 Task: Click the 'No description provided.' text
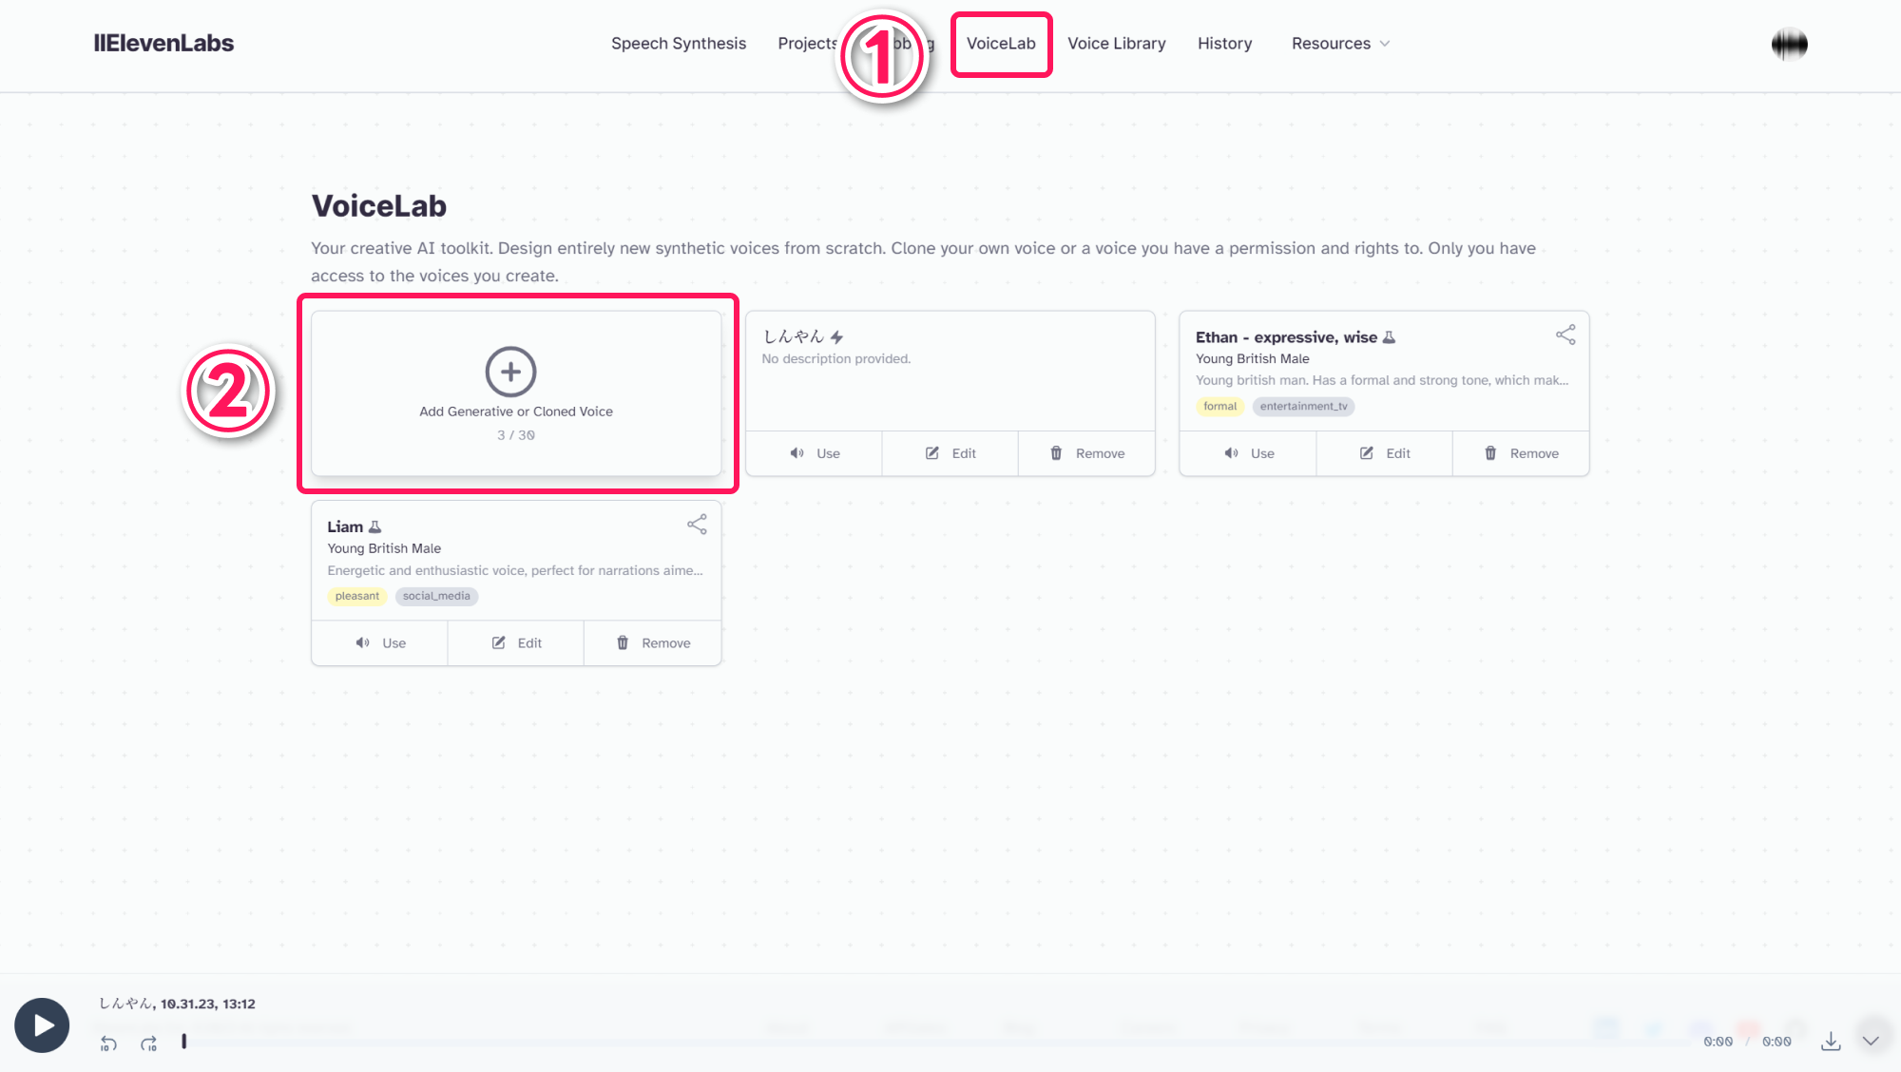836,359
